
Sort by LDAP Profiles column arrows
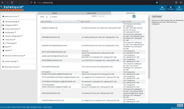tap(143, 21)
